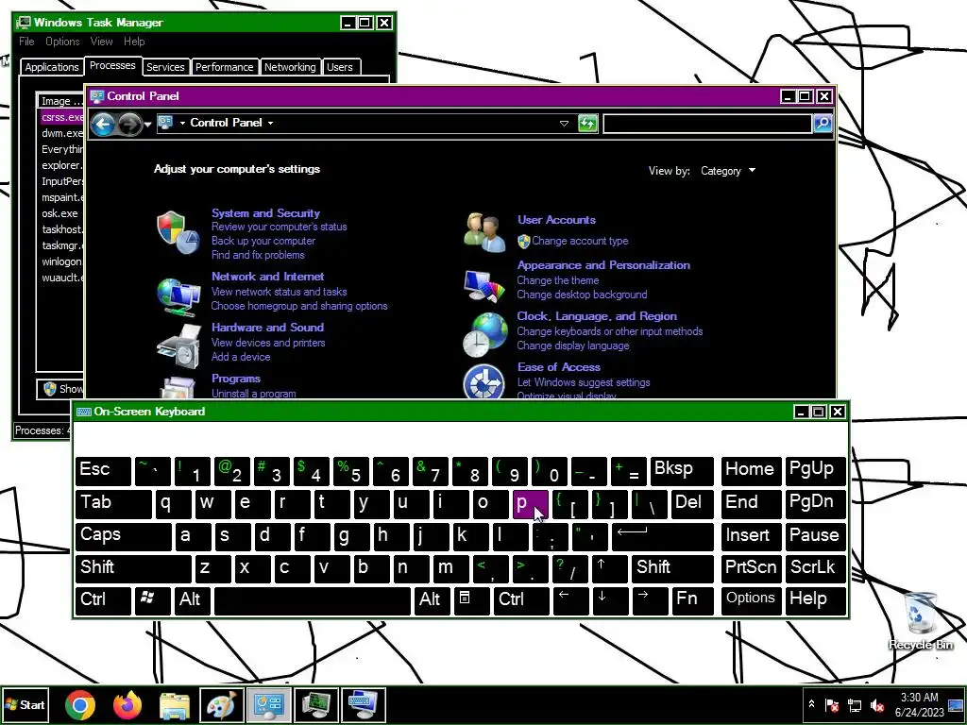967x725 pixels.
Task: Toggle the right Alt key on keyboard
Action: [x=432, y=599]
